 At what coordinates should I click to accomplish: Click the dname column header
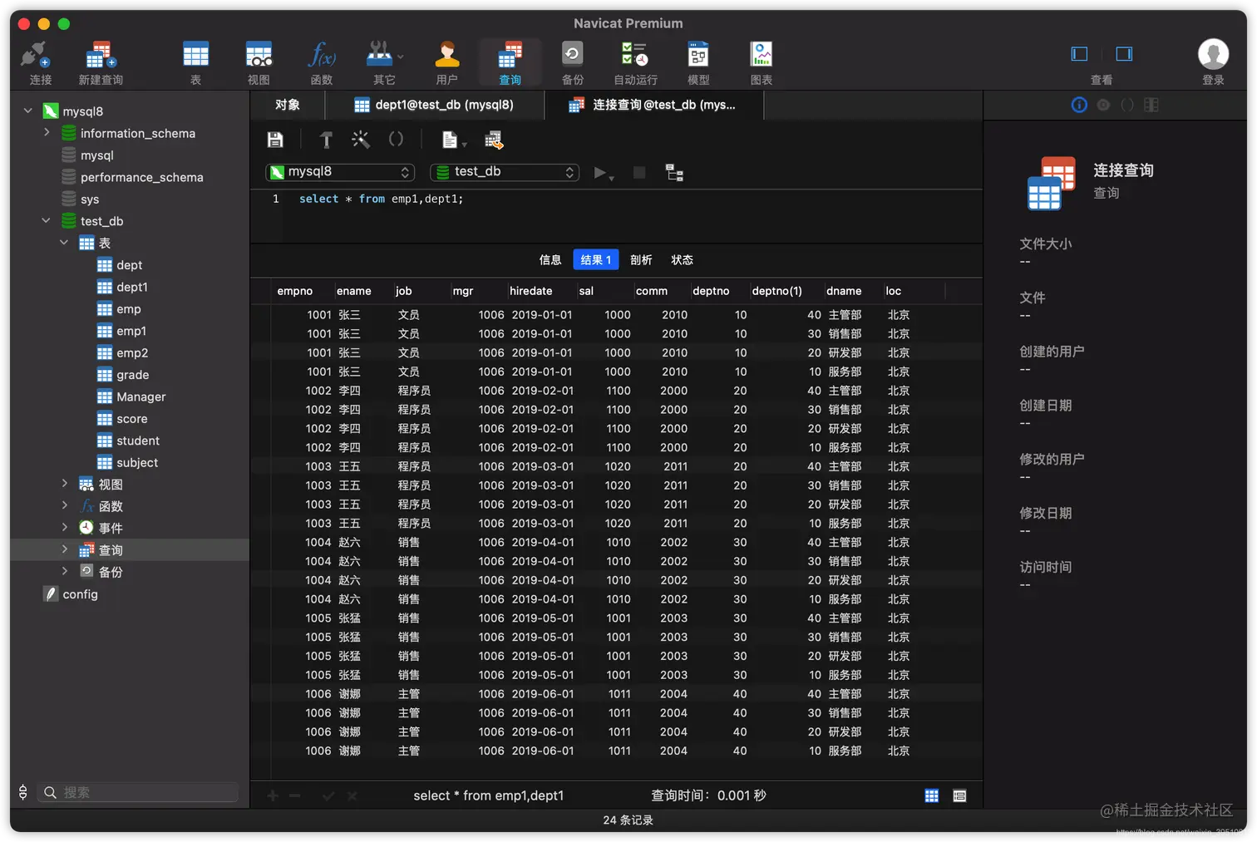[844, 291]
